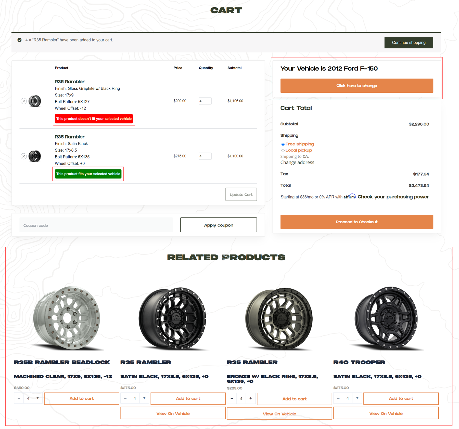The width and height of the screenshot is (459, 429).
Task: Remove Gloss Graphite R35 Rambler from cart
Action: pos(24,101)
